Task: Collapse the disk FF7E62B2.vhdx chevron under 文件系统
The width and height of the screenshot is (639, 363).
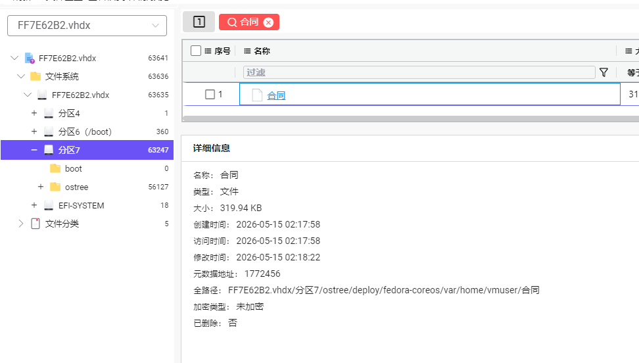Action: [28, 95]
